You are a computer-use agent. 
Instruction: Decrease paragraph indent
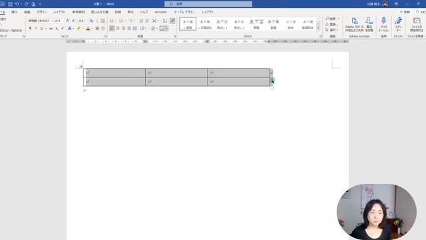(x=141, y=21)
